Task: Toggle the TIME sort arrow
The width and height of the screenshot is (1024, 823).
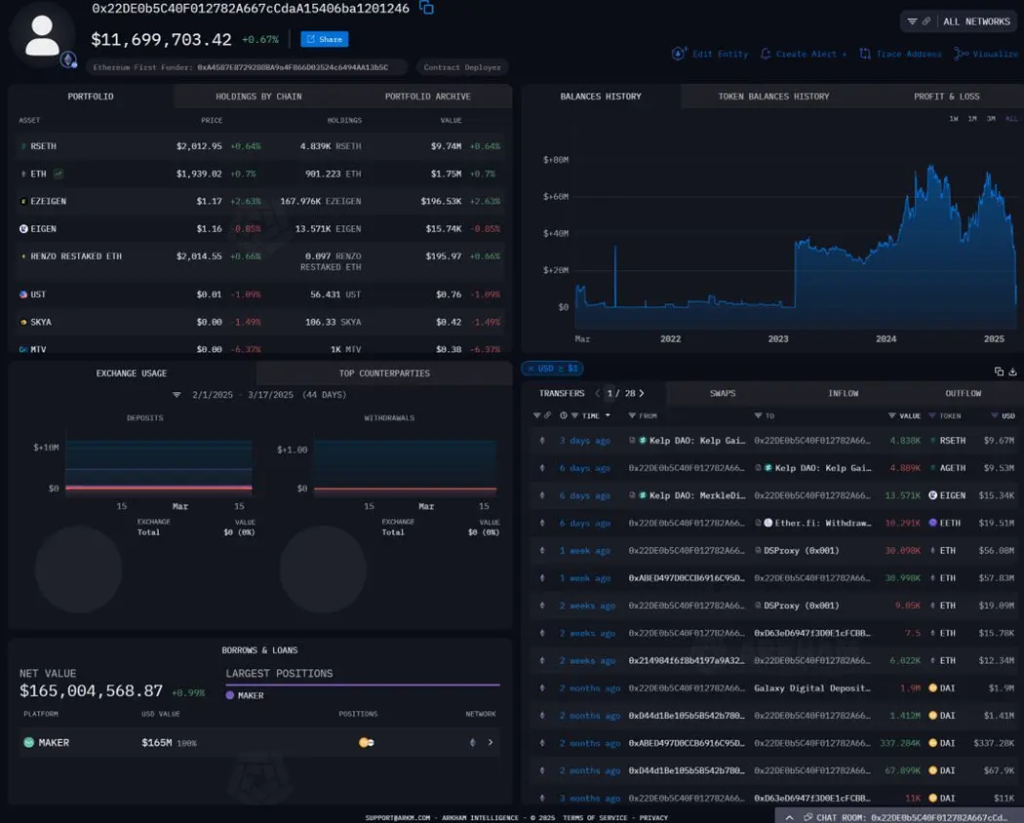Action: [608, 415]
